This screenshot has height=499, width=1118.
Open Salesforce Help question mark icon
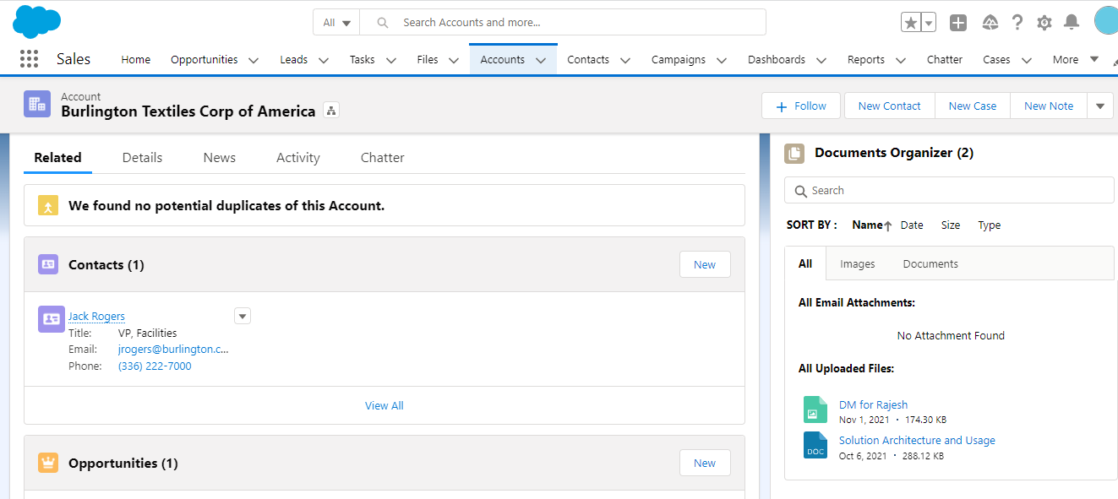click(1017, 22)
